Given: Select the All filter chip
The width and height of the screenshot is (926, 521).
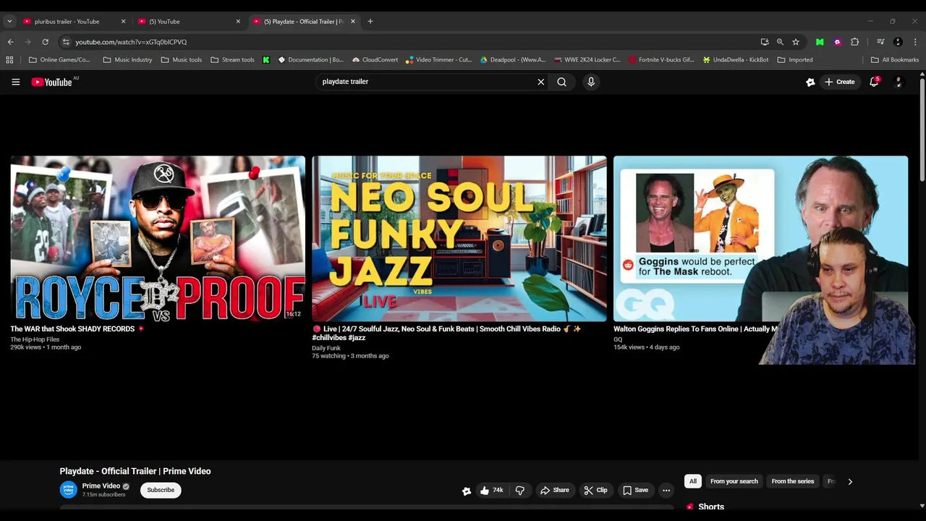Looking at the screenshot, I should (x=693, y=481).
